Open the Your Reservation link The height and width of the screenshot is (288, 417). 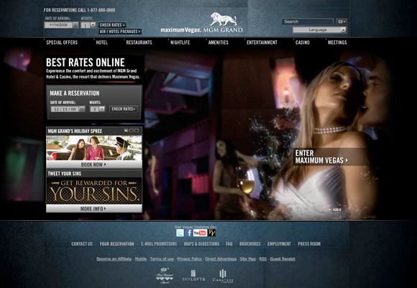116,244
